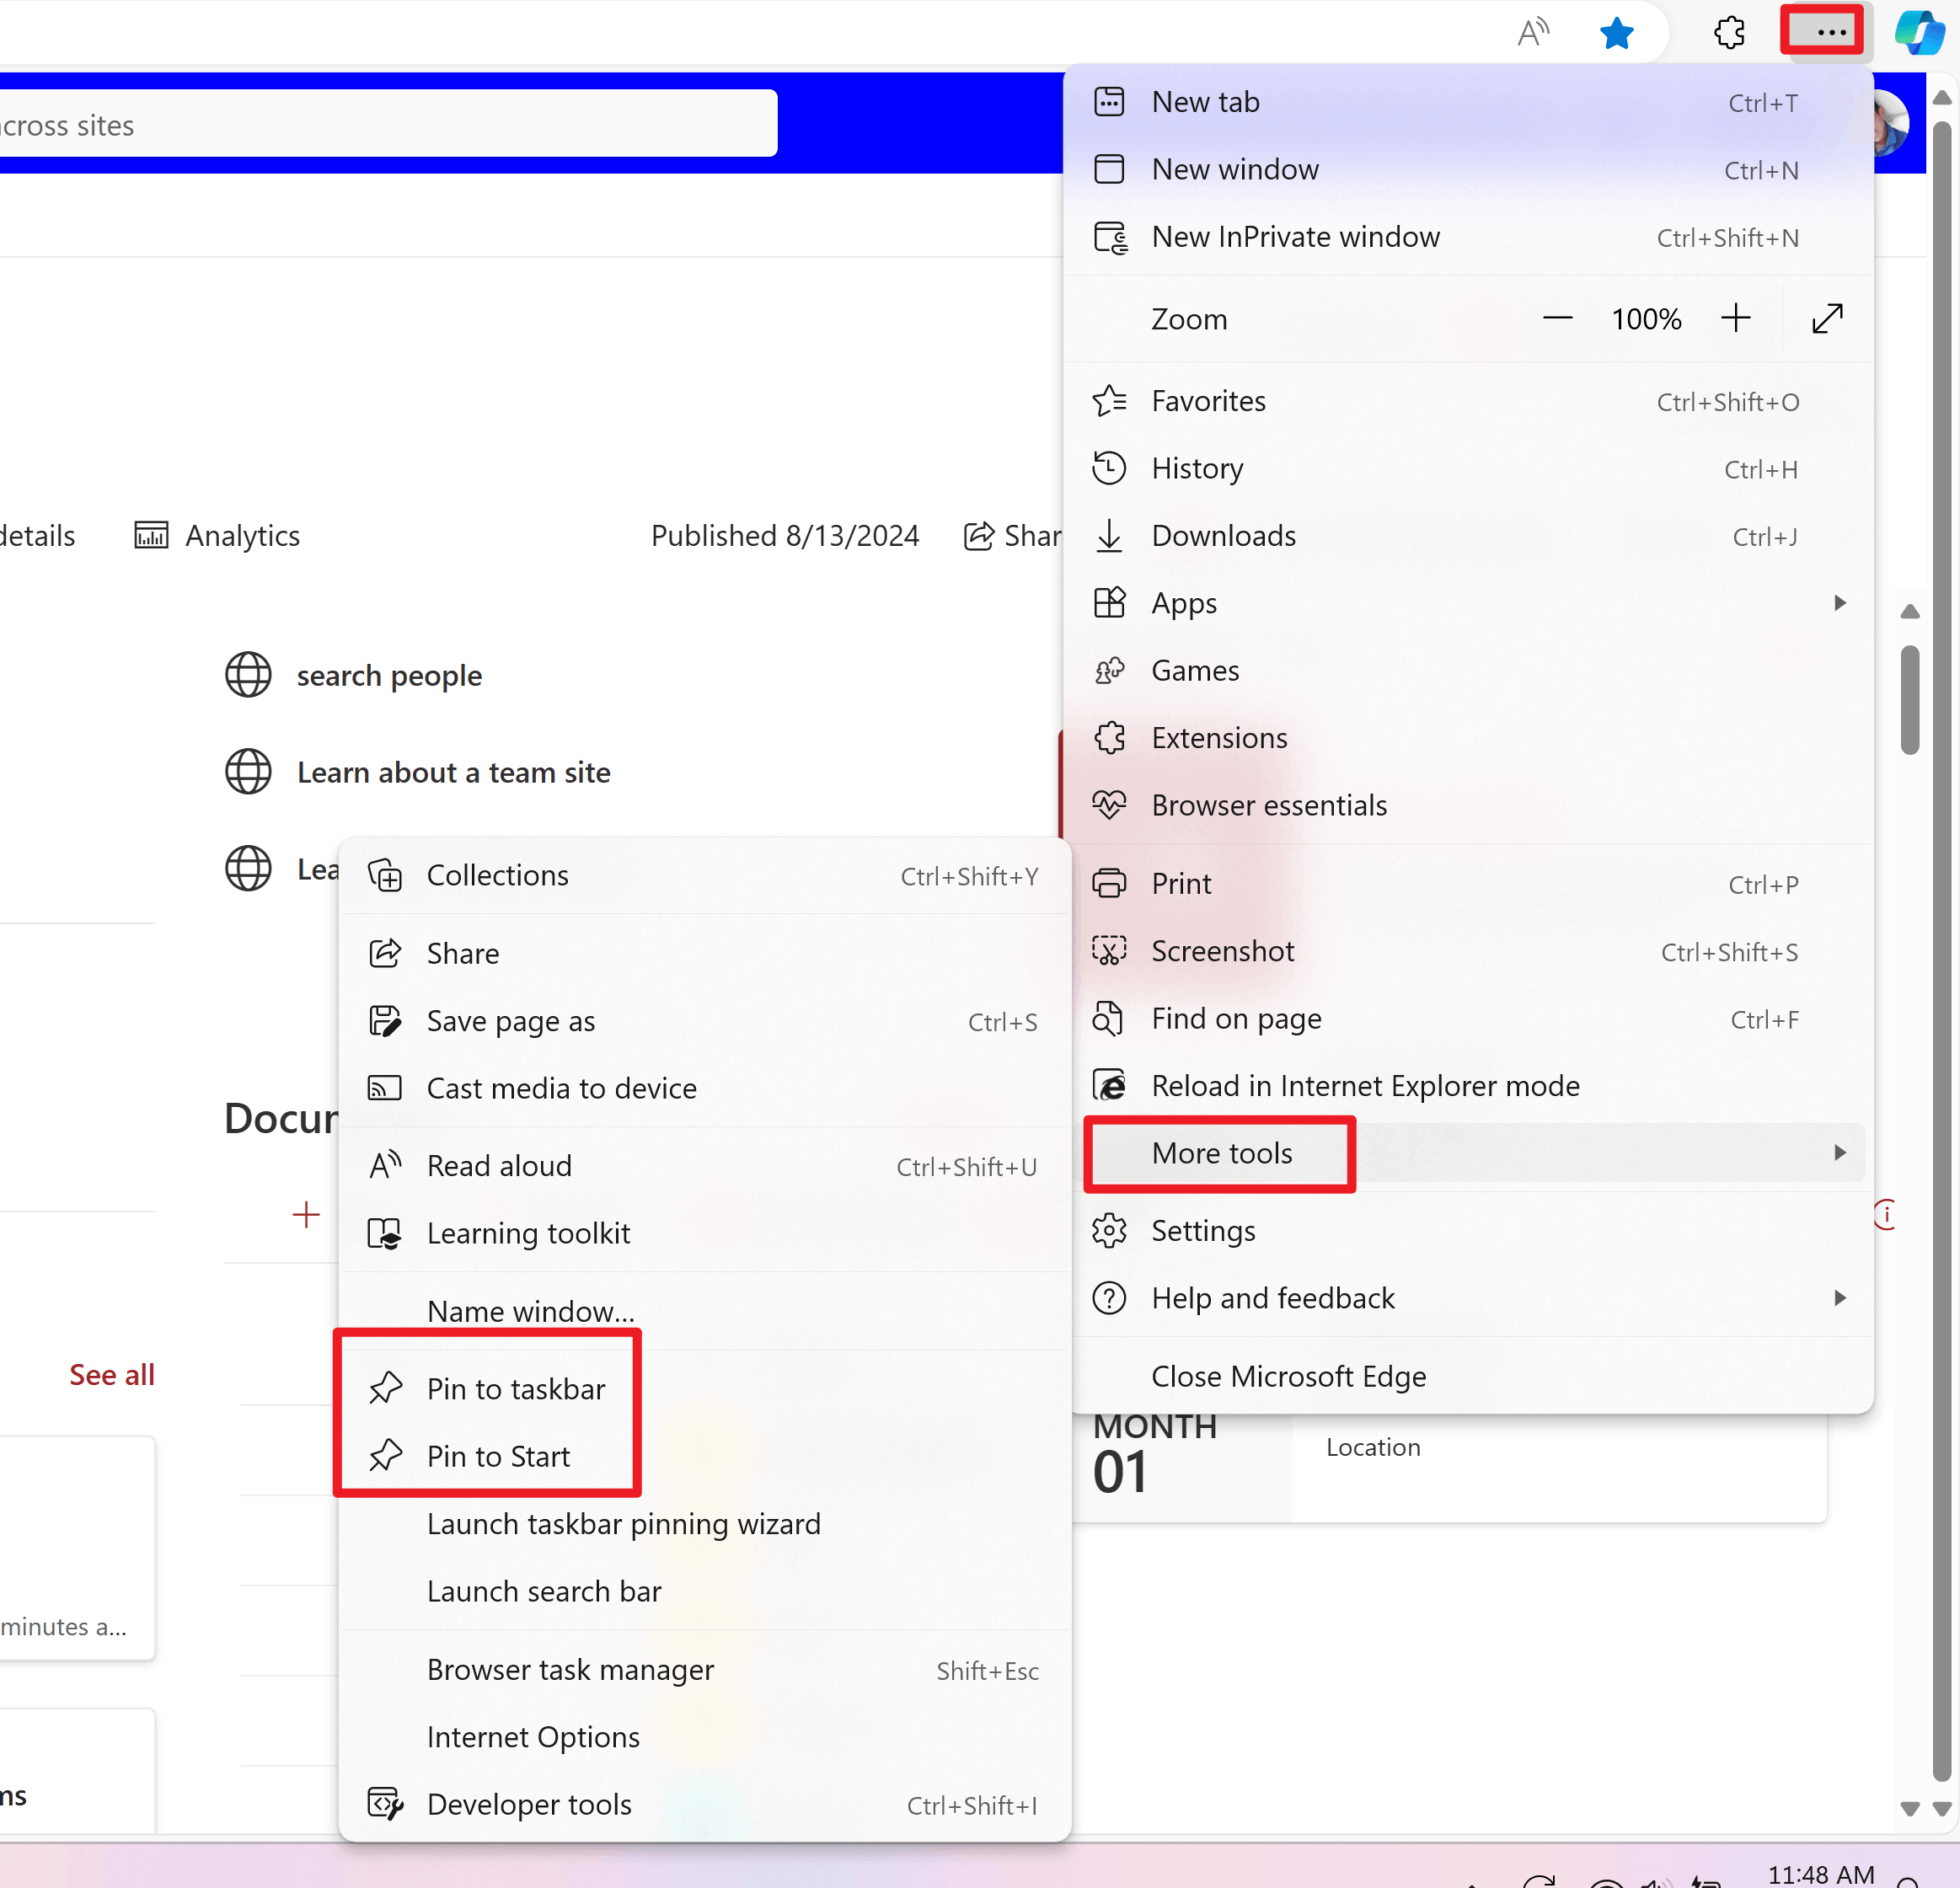Choose Screenshot from the Edge menu
1960x1888 pixels.
click(1222, 951)
